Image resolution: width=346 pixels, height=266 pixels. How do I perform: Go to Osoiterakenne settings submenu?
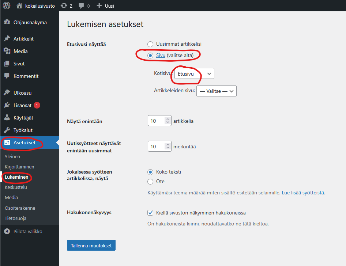pyautogui.click(x=20, y=208)
